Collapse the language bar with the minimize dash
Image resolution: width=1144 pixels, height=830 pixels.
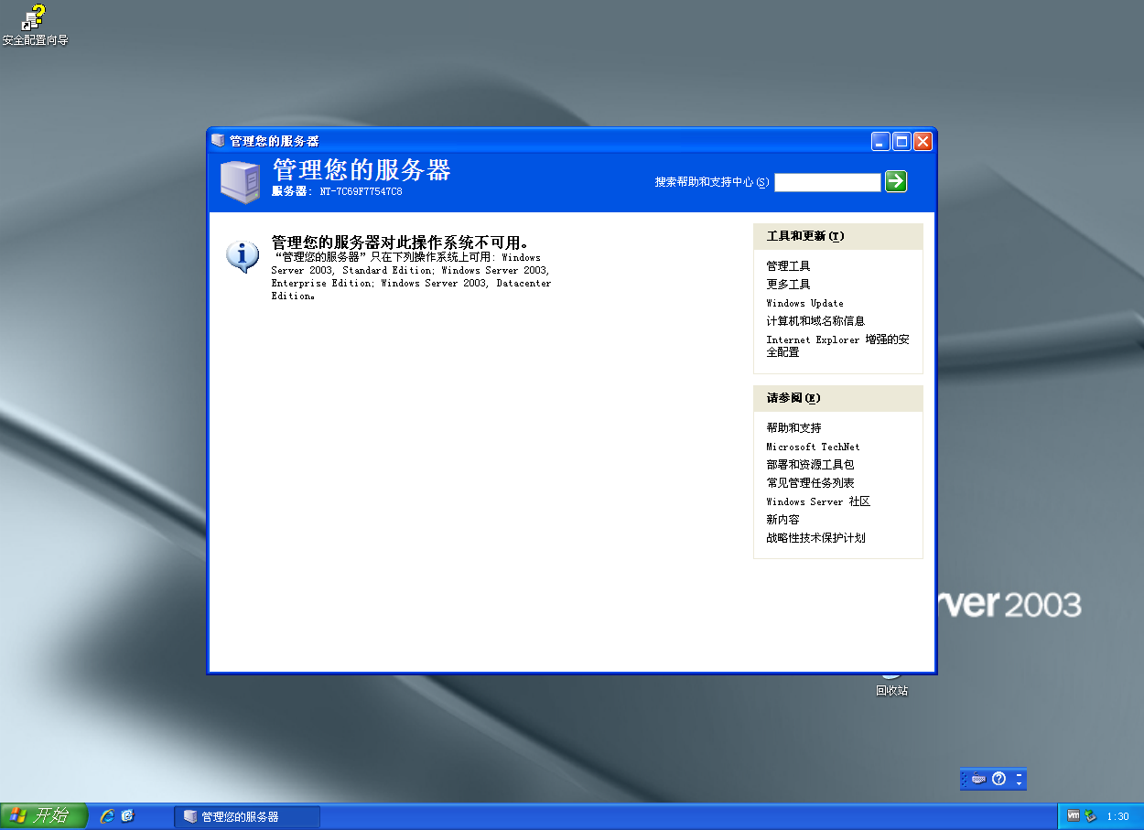(x=1019, y=775)
